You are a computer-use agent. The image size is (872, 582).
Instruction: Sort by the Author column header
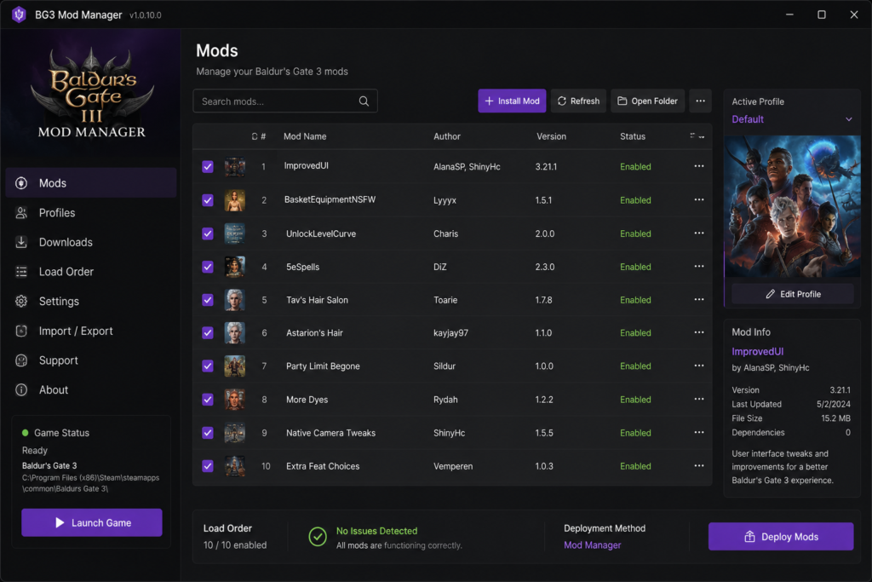[x=447, y=136]
